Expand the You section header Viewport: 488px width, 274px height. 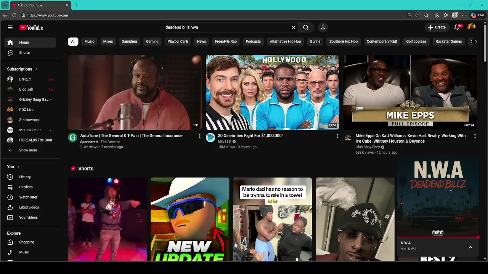(13, 167)
